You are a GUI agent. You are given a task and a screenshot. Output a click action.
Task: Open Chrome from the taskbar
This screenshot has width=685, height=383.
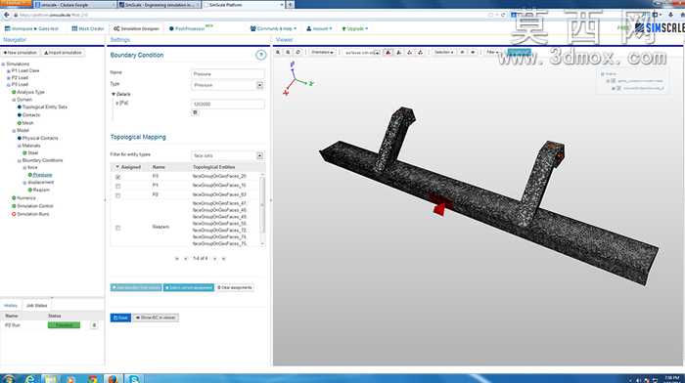pyautogui.click(x=92, y=379)
